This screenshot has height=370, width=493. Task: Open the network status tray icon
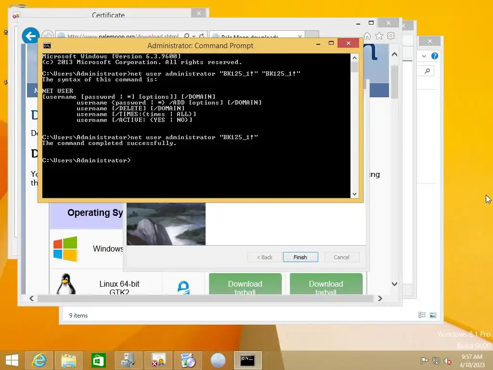click(436, 360)
